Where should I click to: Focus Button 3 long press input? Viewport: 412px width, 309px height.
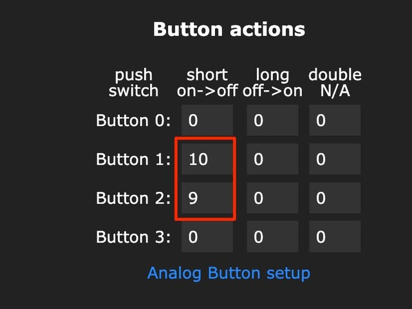(x=272, y=237)
